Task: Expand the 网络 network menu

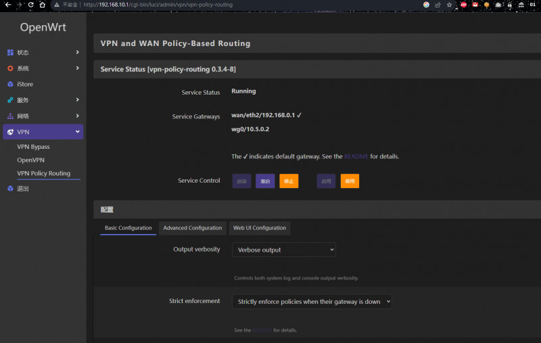Action: (x=43, y=116)
